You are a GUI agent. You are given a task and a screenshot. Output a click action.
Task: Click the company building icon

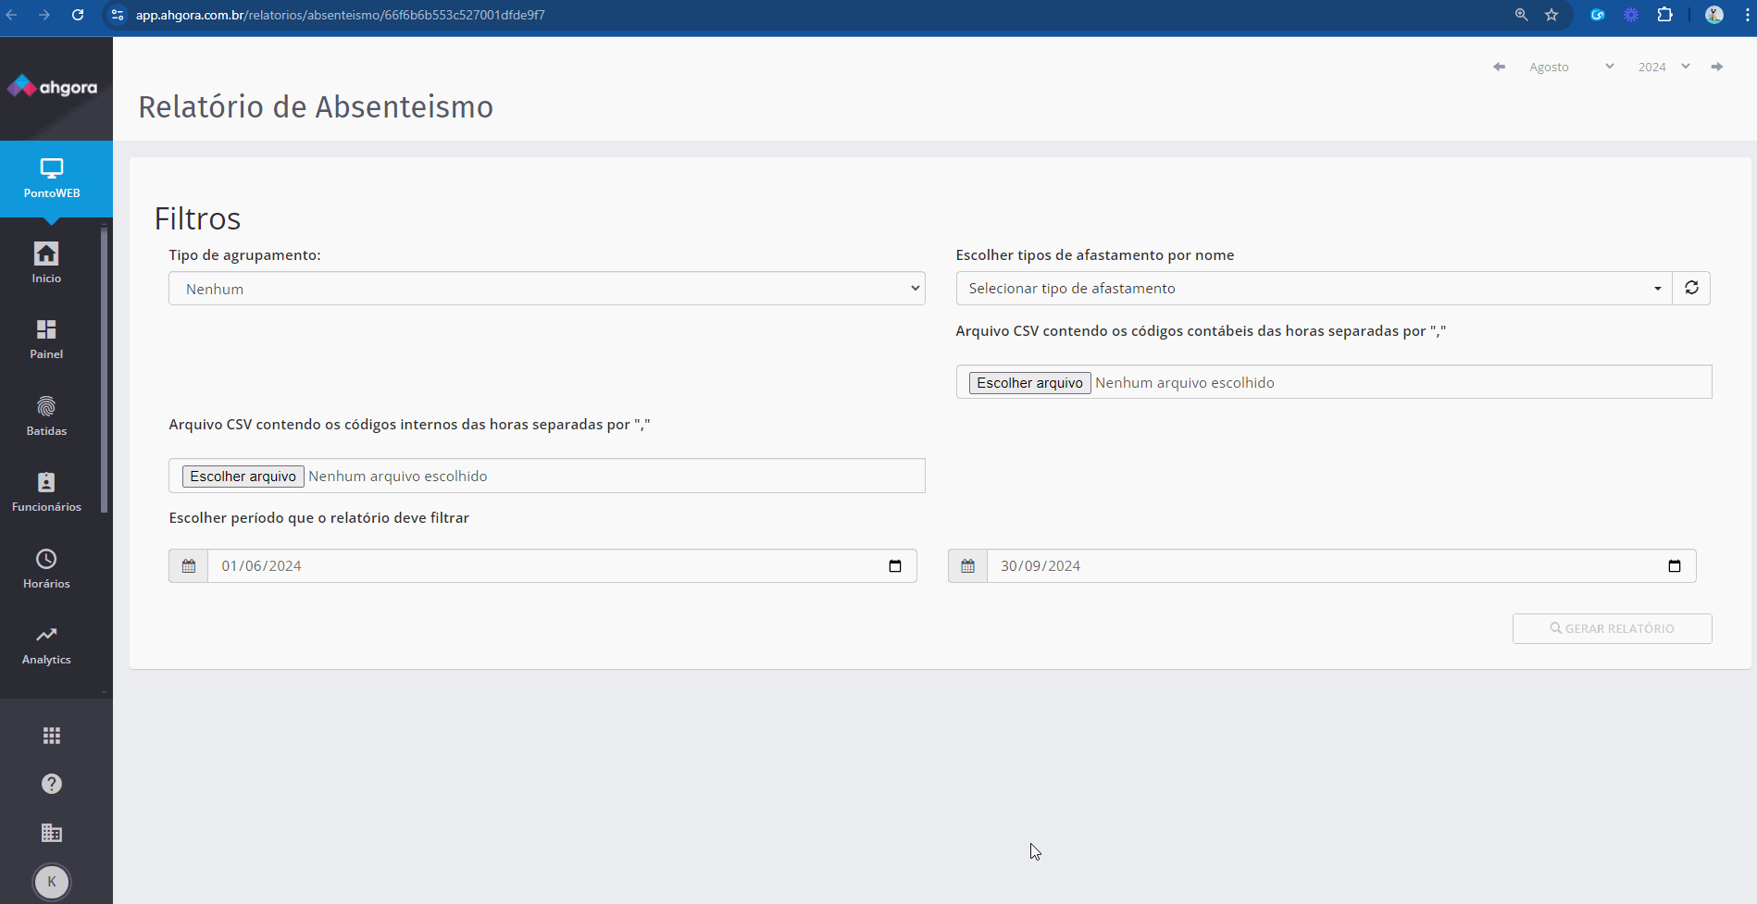52,833
